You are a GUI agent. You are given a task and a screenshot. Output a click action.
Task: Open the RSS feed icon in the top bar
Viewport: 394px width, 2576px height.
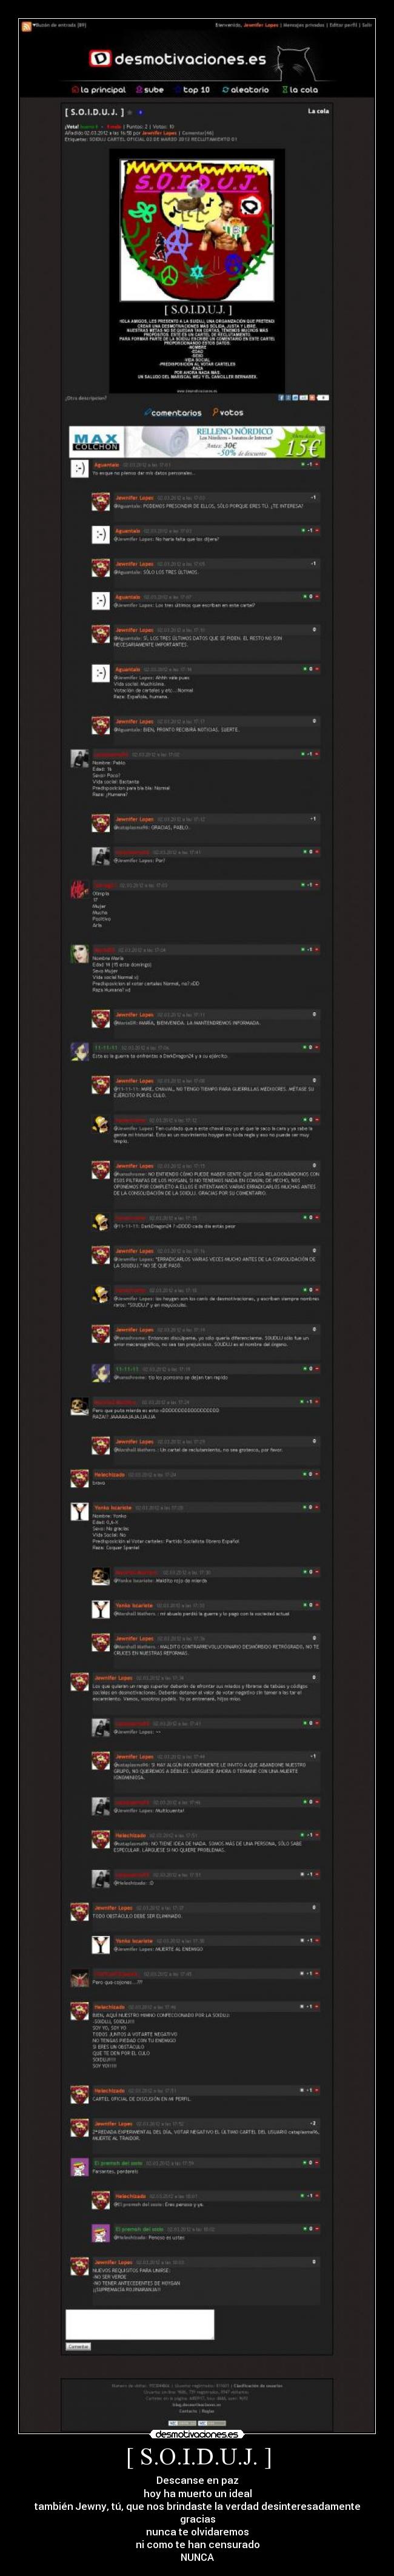[25, 25]
